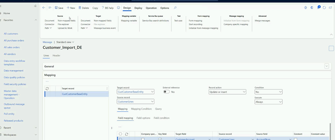Click Upload to Work
335x140 pixels.
[x=65, y=28]
